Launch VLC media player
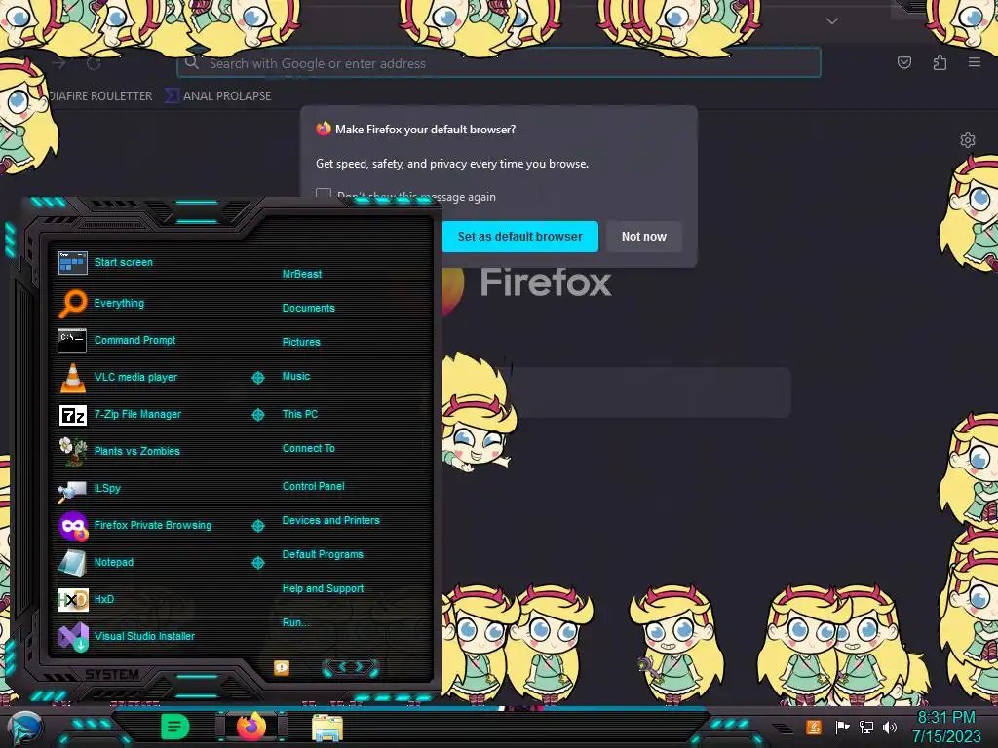This screenshot has height=748, width=998. click(x=118, y=377)
